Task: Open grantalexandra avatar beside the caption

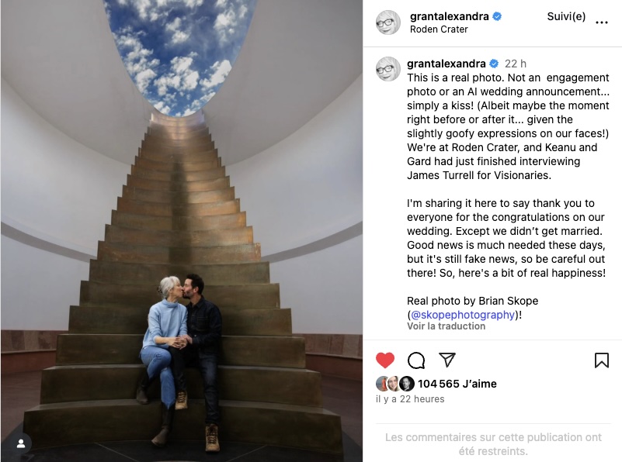Action: tap(388, 69)
